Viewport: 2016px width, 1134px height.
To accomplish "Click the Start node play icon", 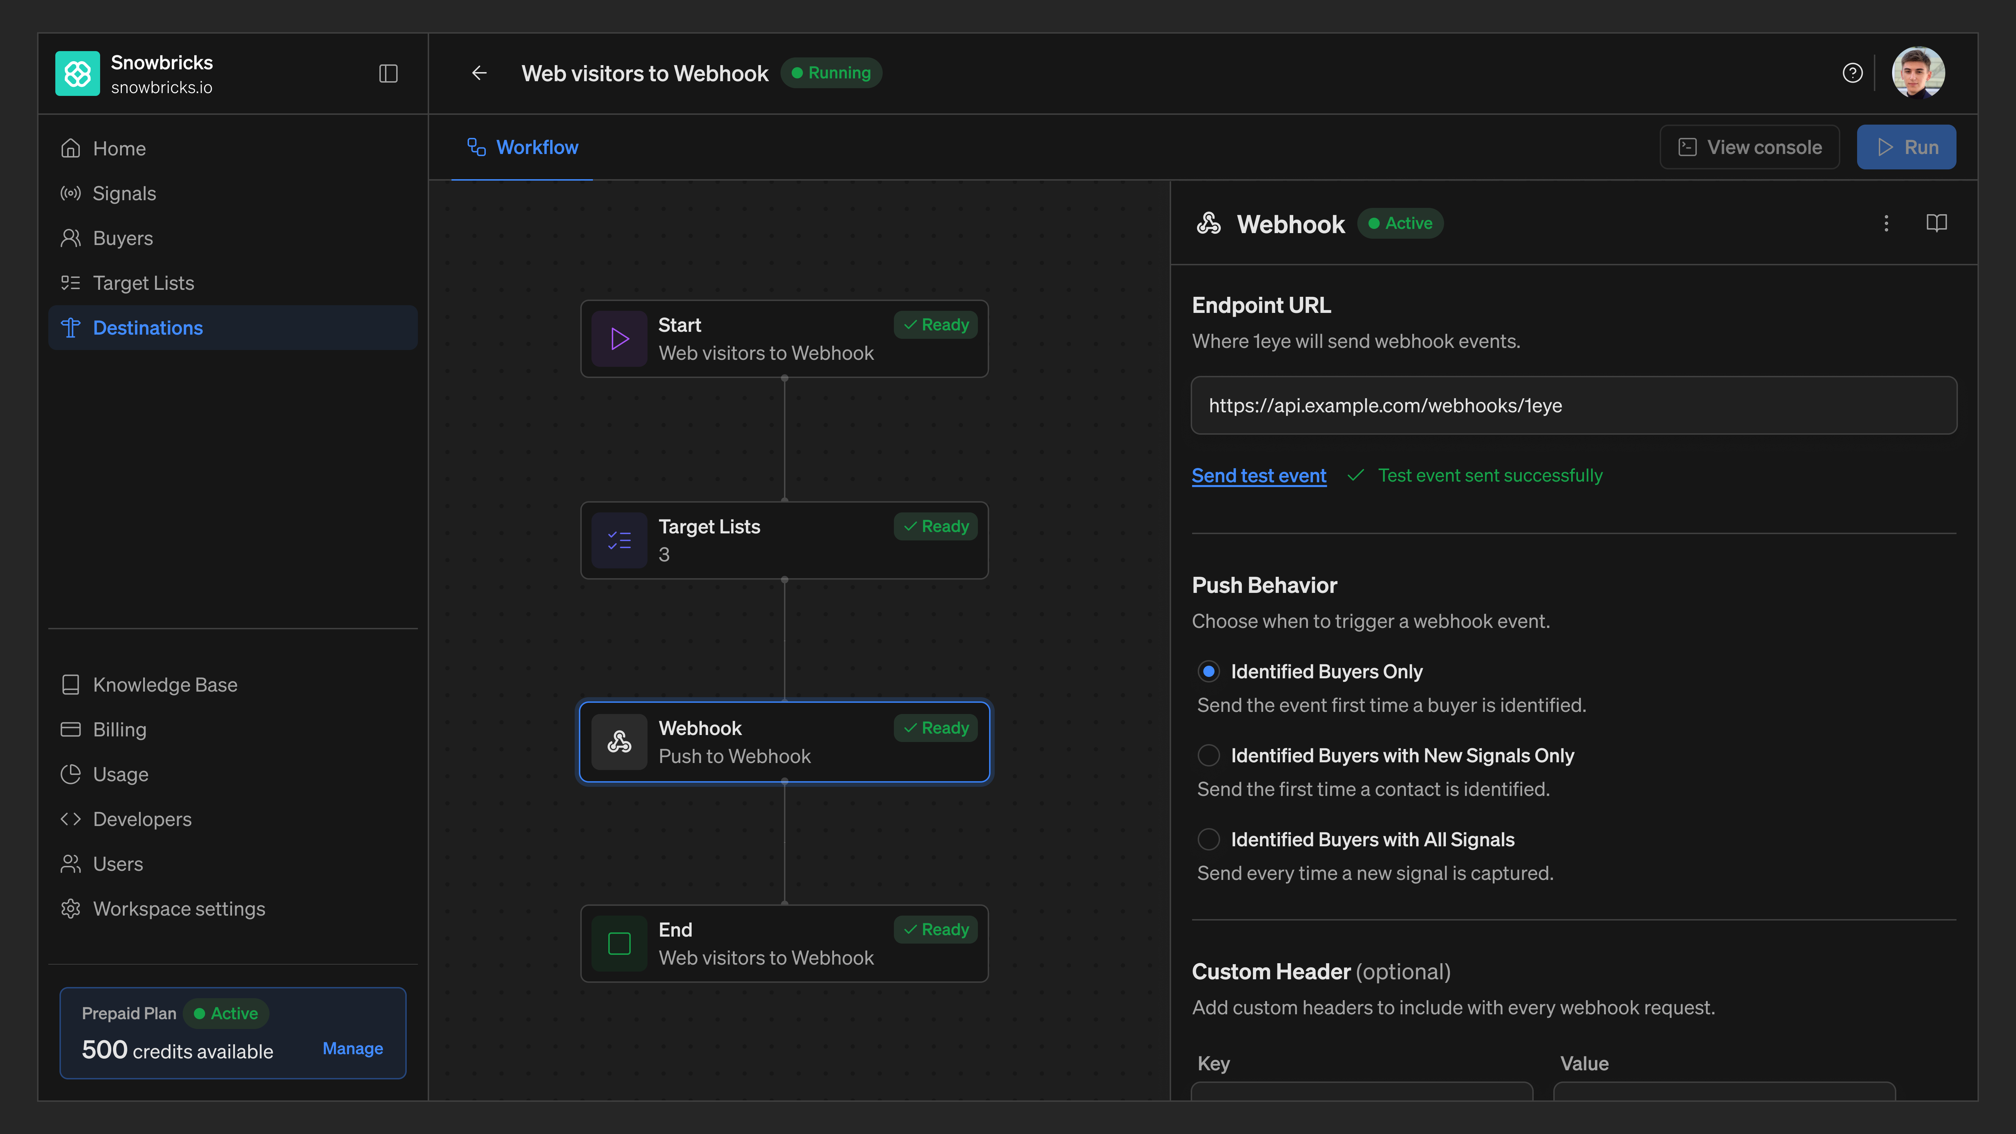I will (x=619, y=339).
